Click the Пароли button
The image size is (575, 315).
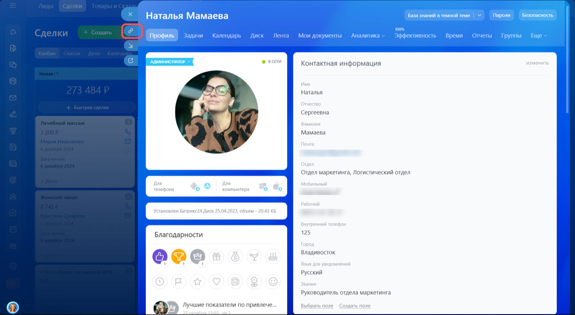(x=501, y=15)
